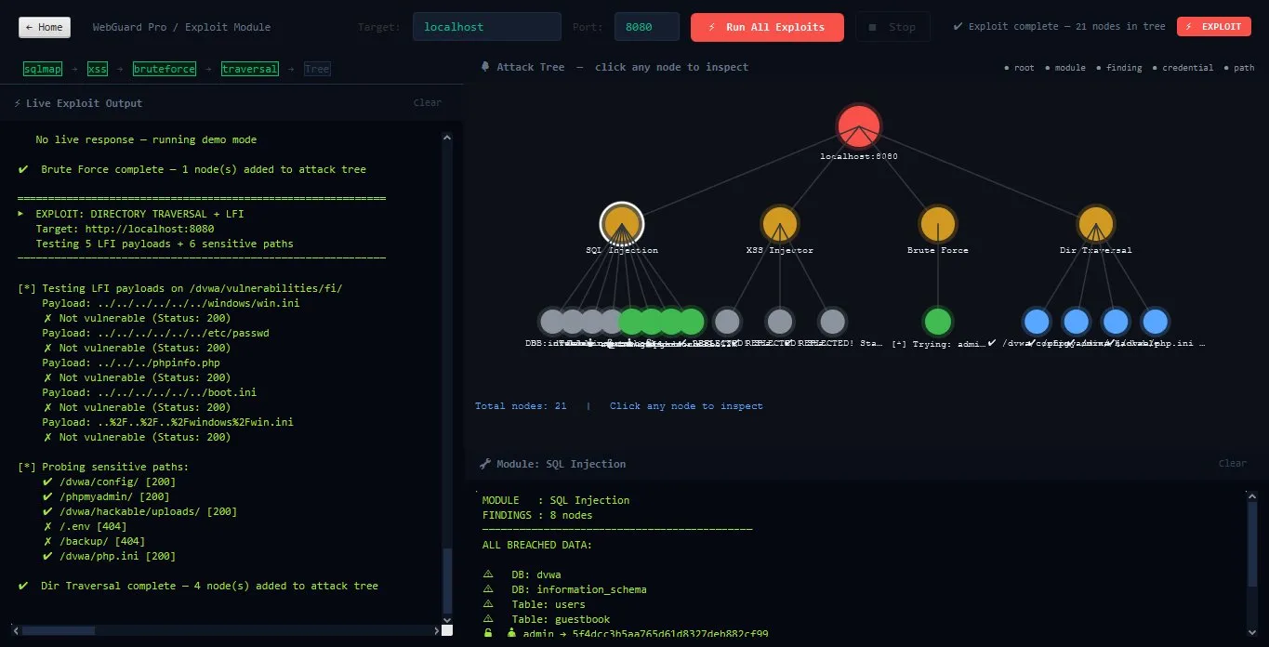Click the module panel scrollbar up arrow
Viewport: 1269px width, 647px height.
point(1252,497)
